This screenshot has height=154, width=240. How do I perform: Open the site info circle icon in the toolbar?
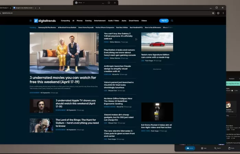coord(218,13)
